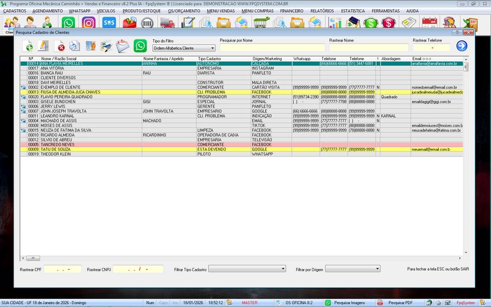Open WhatsApp from the main toolbar
The image size is (491, 307).
click(68, 23)
